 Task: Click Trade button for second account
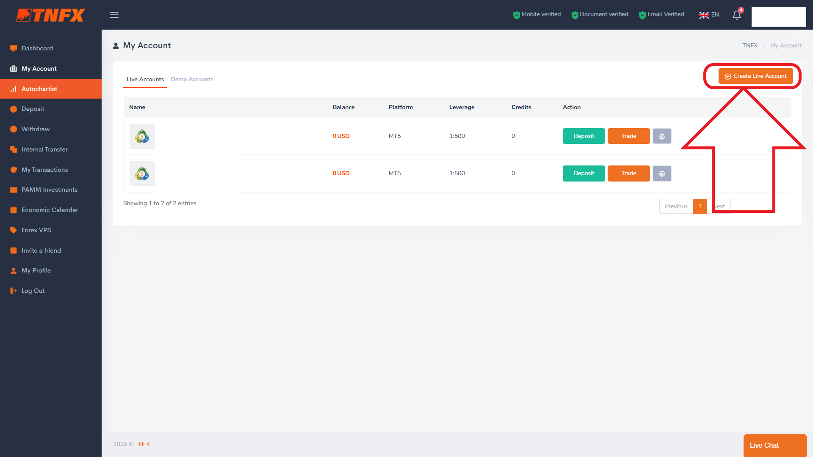click(628, 173)
